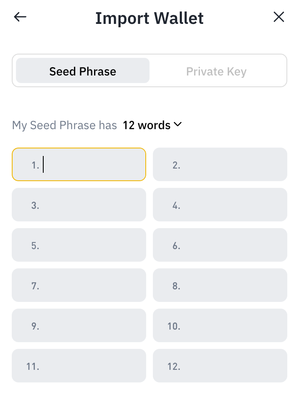Select the Seed Phrase tab
This screenshot has width=294, height=395.
point(83,70)
